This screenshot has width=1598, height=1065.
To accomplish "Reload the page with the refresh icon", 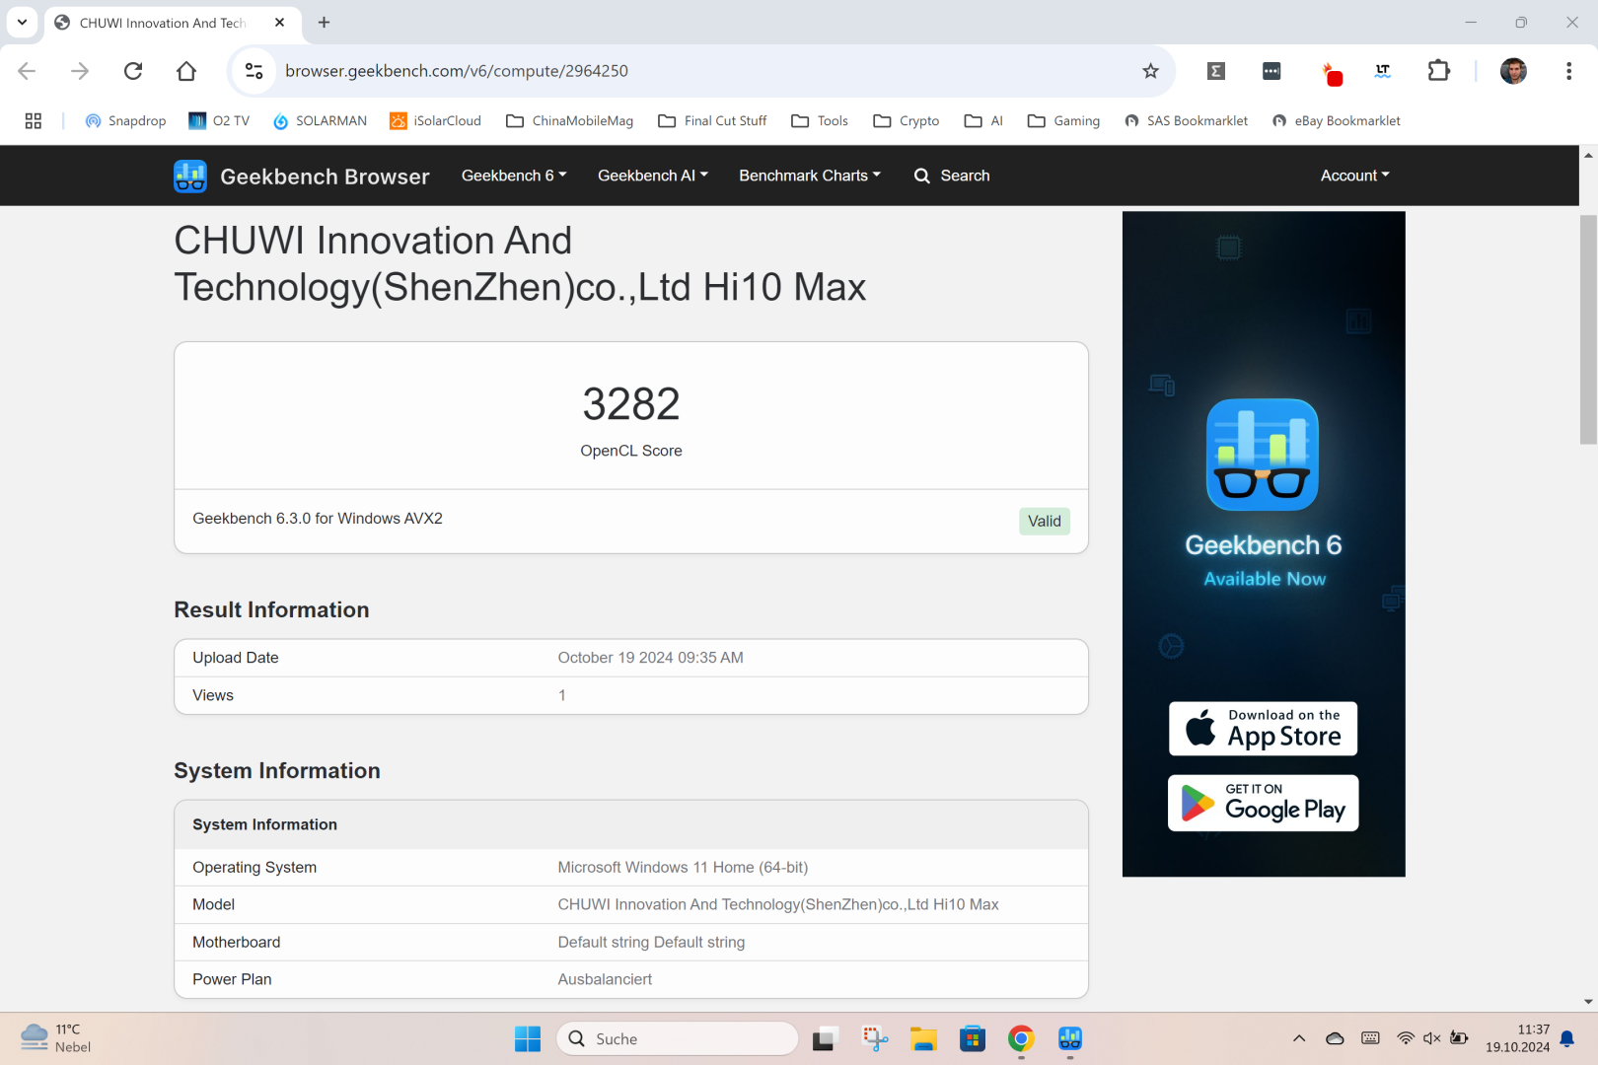I will point(133,71).
